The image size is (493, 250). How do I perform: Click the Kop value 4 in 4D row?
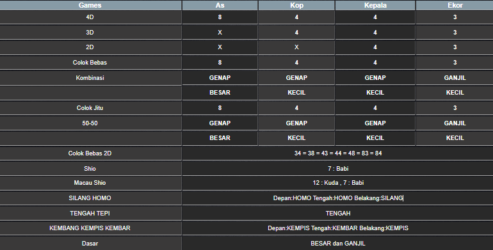(x=296, y=17)
